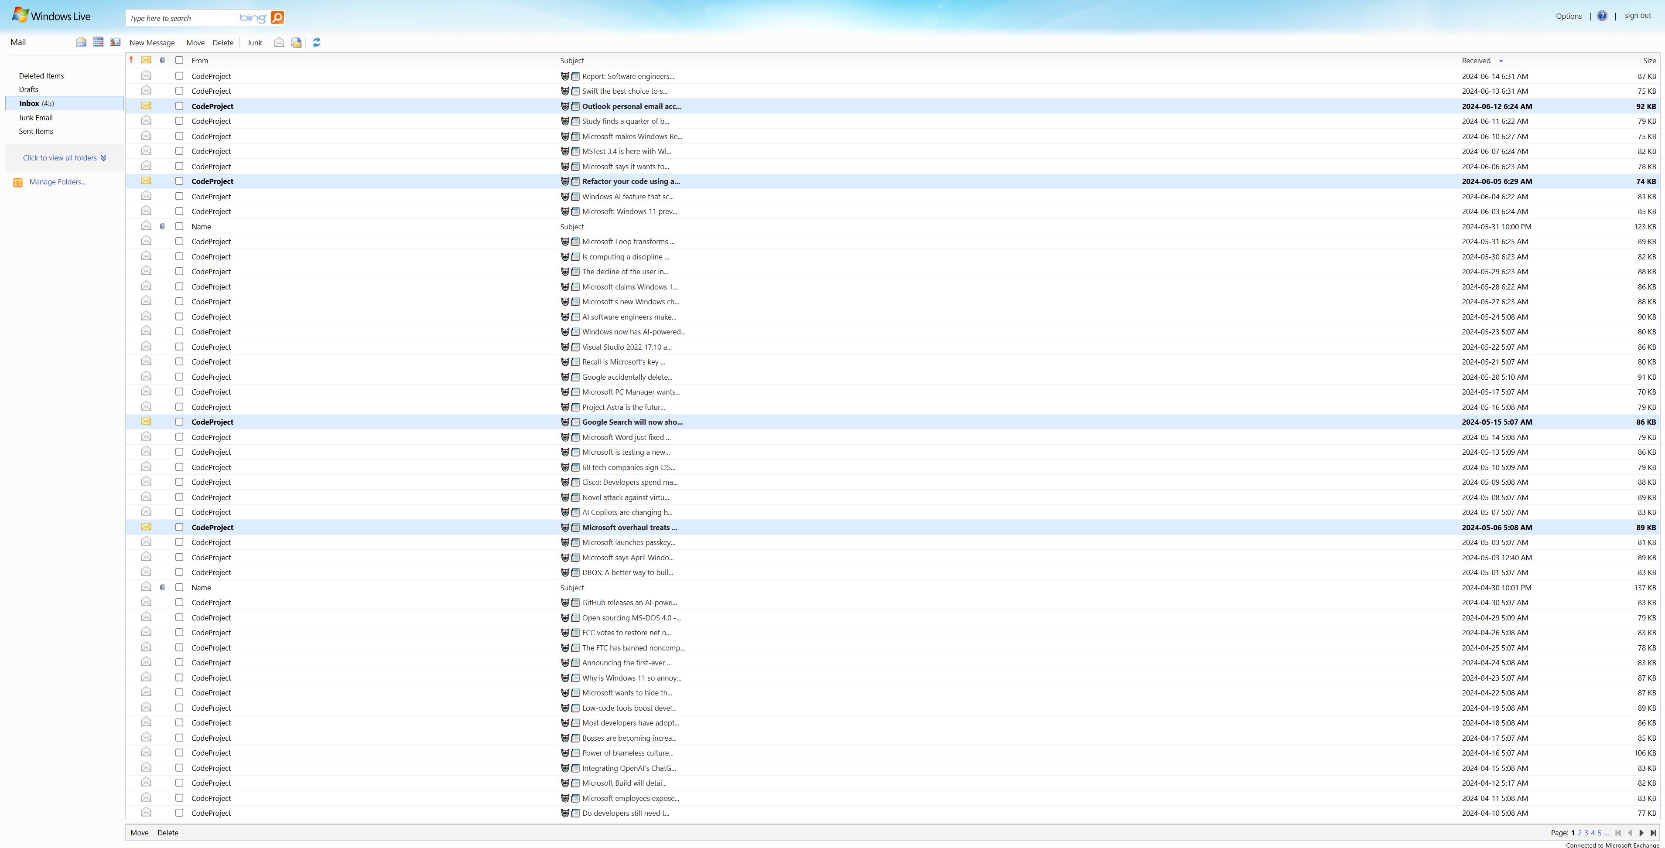The width and height of the screenshot is (1665, 848).
Task: Click the orange Bing search button
Action: pyautogui.click(x=277, y=17)
